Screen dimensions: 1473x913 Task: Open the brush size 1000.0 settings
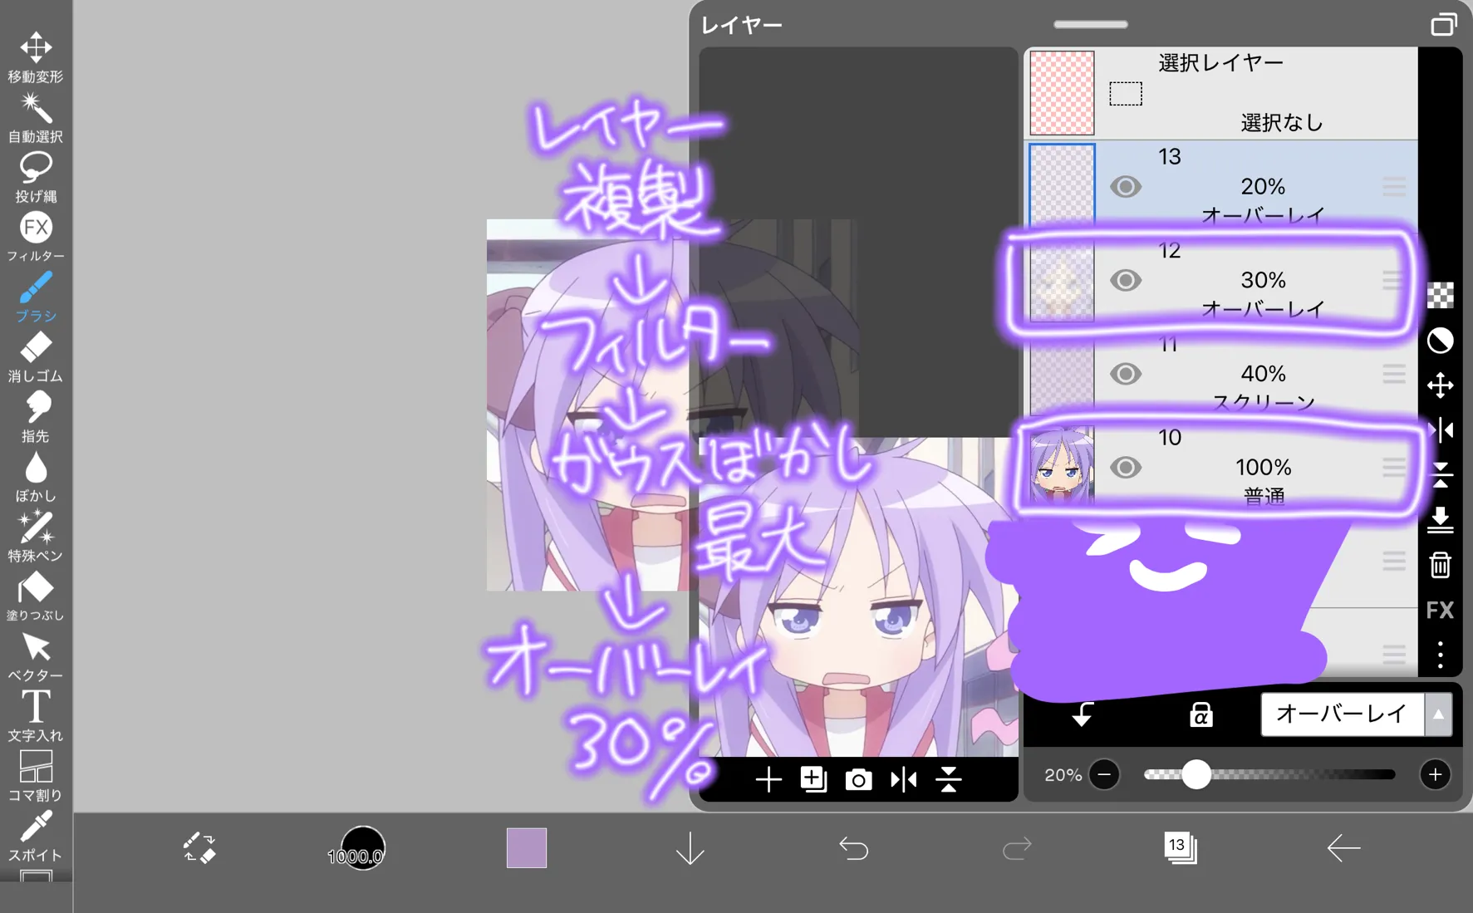point(357,848)
